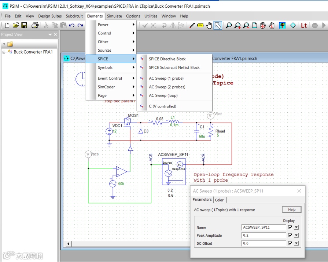Select AC Sweep (loop) menu entry
The height and width of the screenshot is (262, 328).
pyautogui.click(x=163, y=95)
